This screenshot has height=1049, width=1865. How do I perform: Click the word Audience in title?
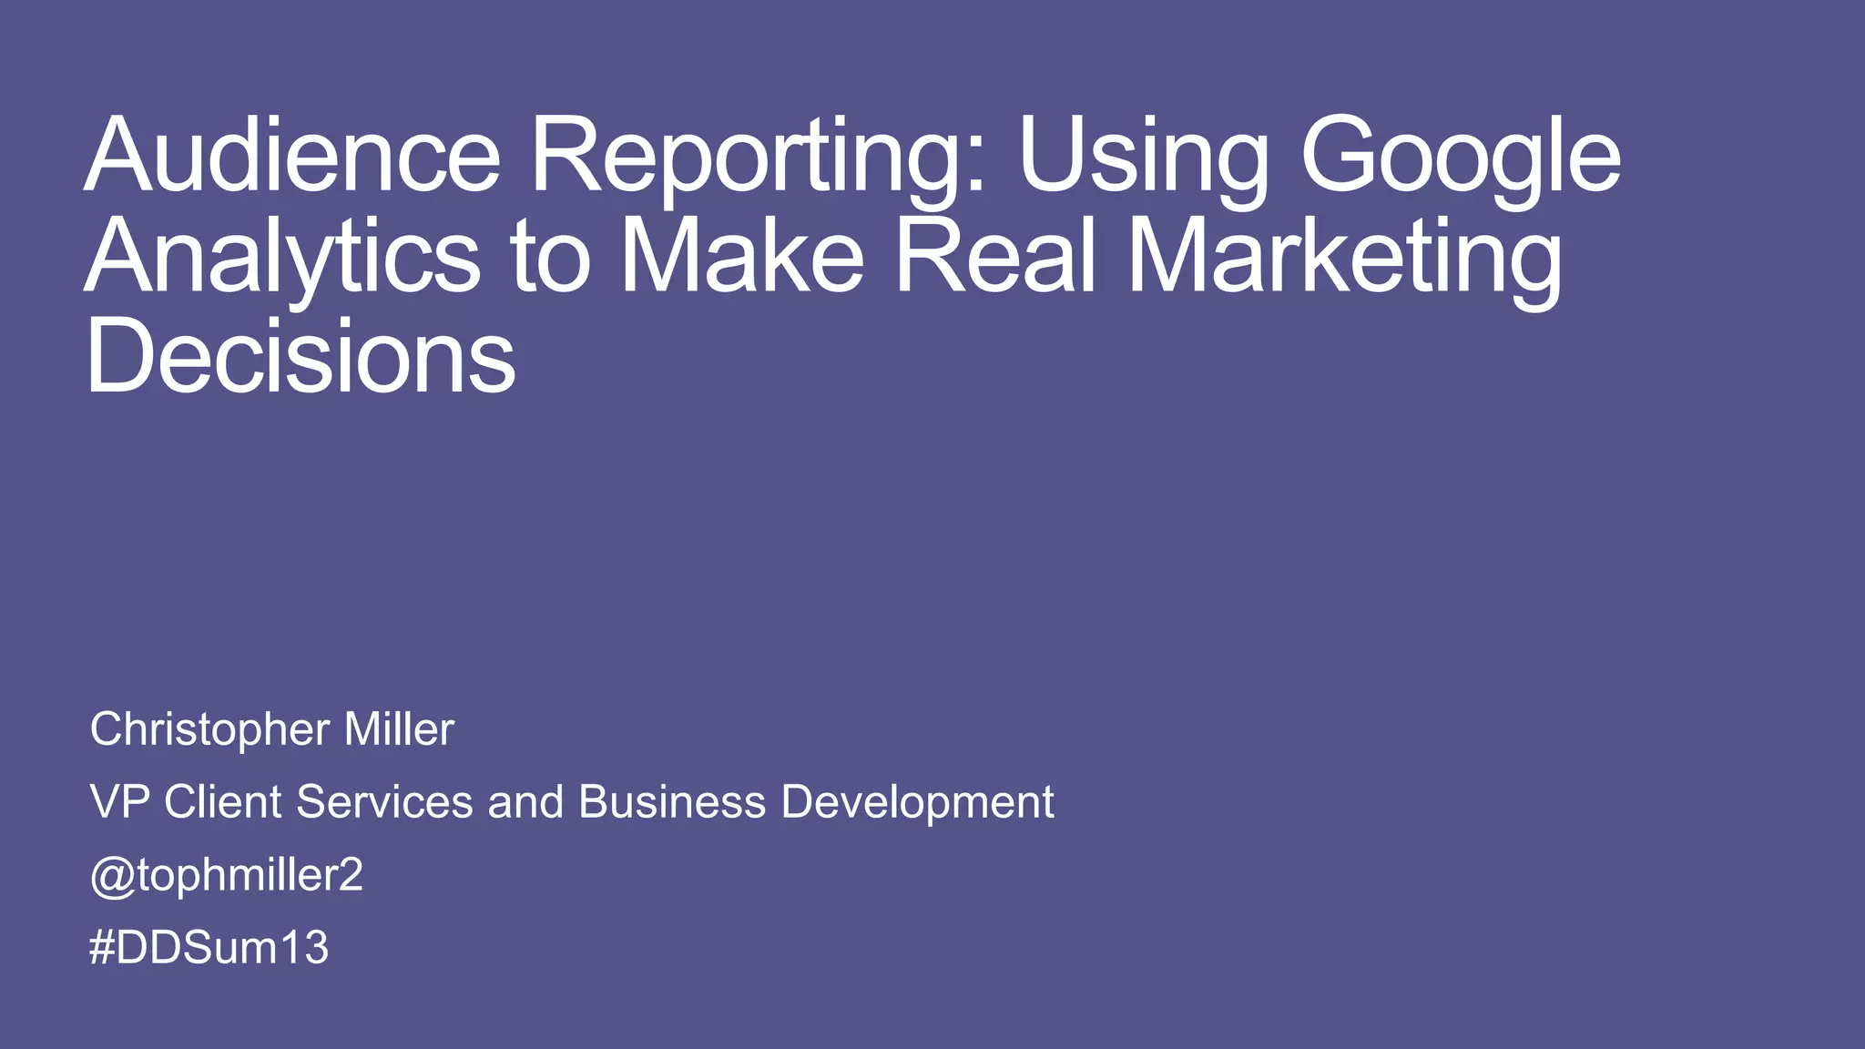(x=292, y=155)
